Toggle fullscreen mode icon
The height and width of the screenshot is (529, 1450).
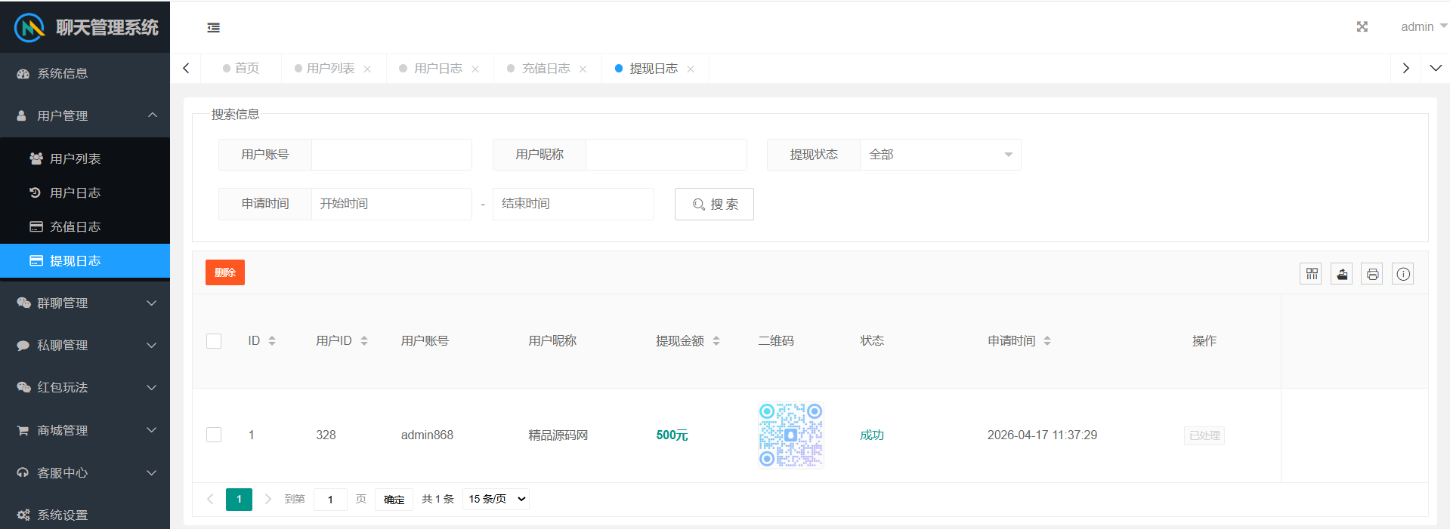[1362, 27]
